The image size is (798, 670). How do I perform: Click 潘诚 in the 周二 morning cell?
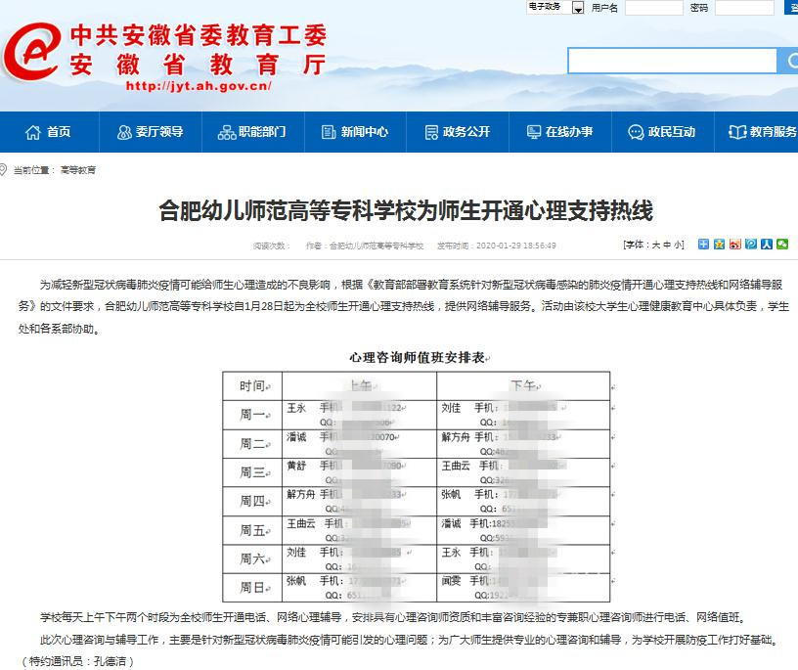pos(296,437)
